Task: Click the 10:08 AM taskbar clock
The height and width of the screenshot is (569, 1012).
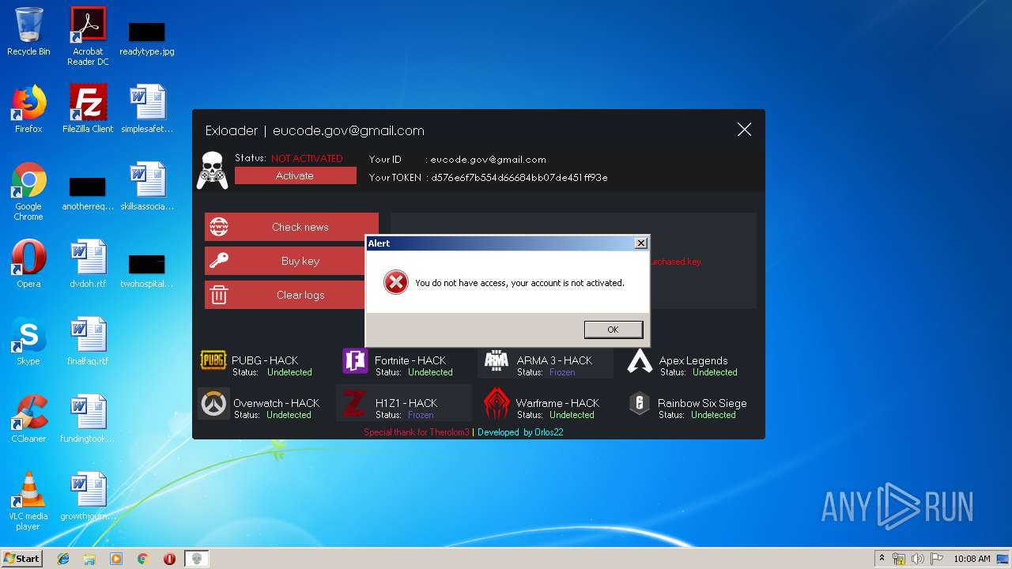Action: click(972, 559)
